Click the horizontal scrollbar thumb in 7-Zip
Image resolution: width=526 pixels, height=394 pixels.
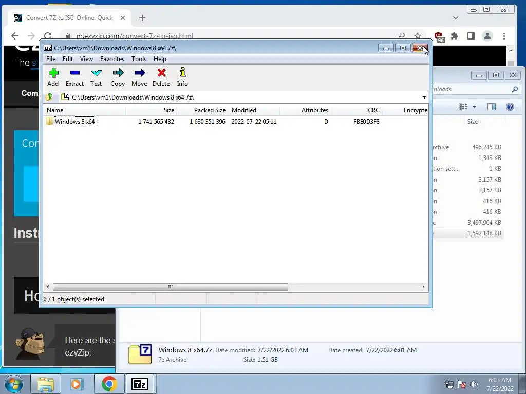point(171,287)
